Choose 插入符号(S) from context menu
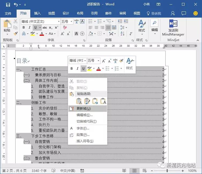The image size is (202, 174). coord(88,141)
